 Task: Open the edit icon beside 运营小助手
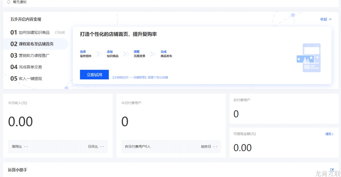point(332,170)
